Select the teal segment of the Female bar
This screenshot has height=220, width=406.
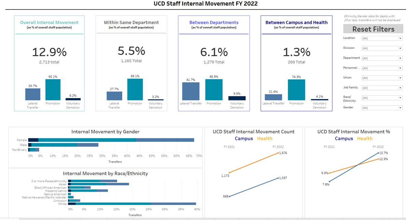point(87,140)
